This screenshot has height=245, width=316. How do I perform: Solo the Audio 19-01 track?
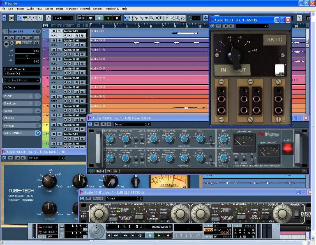click(x=59, y=125)
